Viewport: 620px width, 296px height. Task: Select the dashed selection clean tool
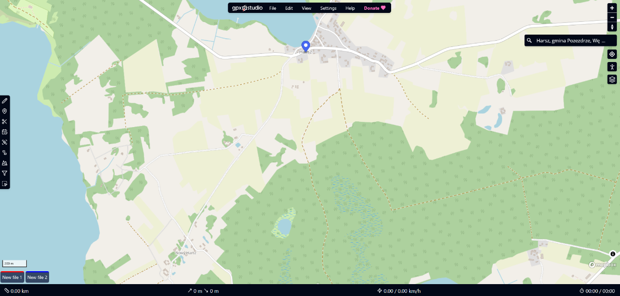5,183
